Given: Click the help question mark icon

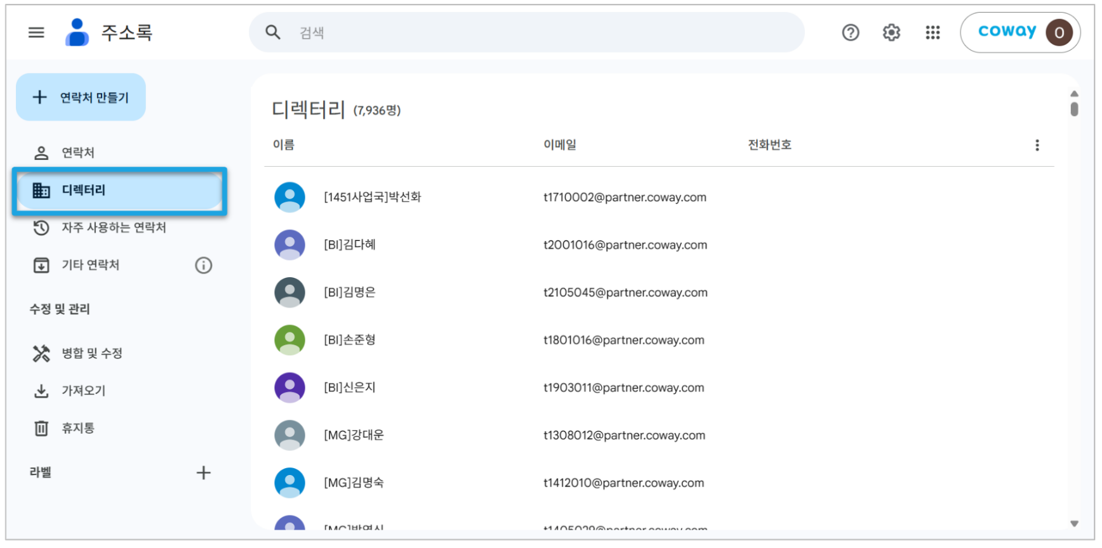Looking at the screenshot, I should coord(851,32).
